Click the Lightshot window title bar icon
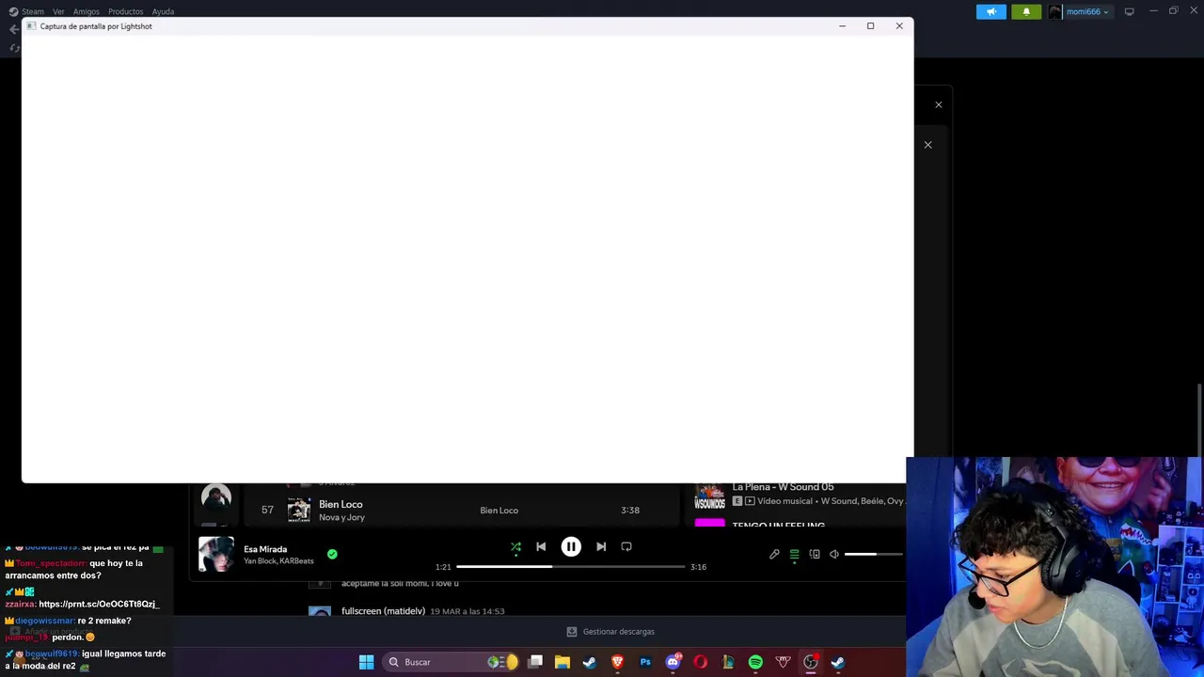Viewport: 1204px width, 677px height. pyautogui.click(x=31, y=26)
